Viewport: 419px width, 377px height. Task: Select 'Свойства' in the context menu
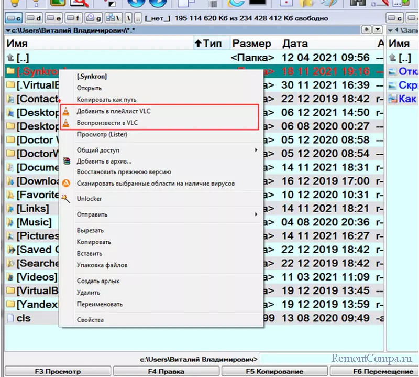pyautogui.click(x=90, y=320)
